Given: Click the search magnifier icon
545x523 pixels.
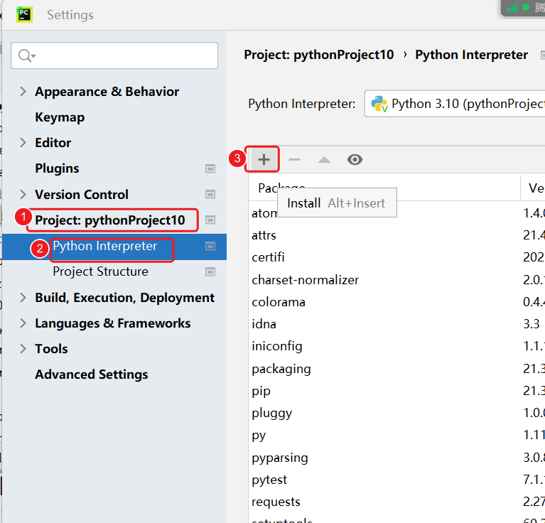Looking at the screenshot, I should 26,55.
